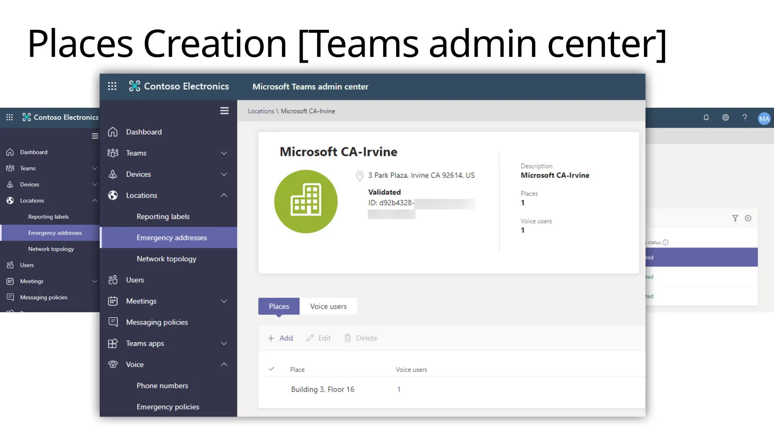This screenshot has height=435, width=774.
Task: Click Delete button above places table
Action: 361,338
